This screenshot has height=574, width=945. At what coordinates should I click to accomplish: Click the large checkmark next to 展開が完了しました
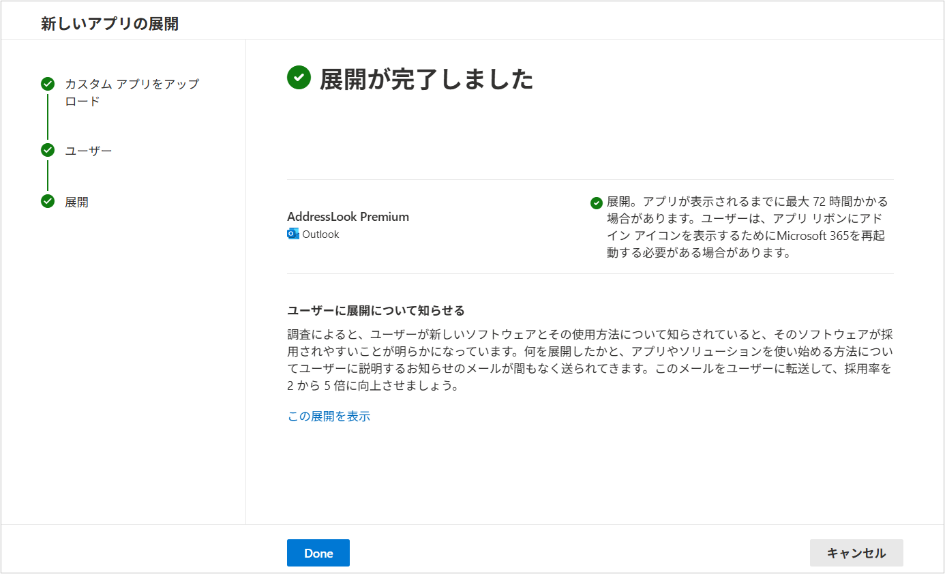coord(299,78)
